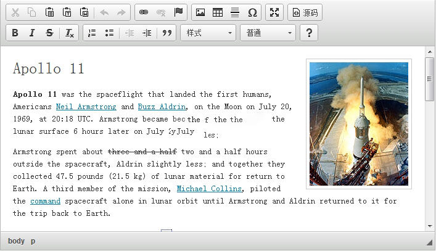Click the Paste clipboard icon
This screenshot has width=436, height=251.
pyautogui.click(x=49, y=12)
